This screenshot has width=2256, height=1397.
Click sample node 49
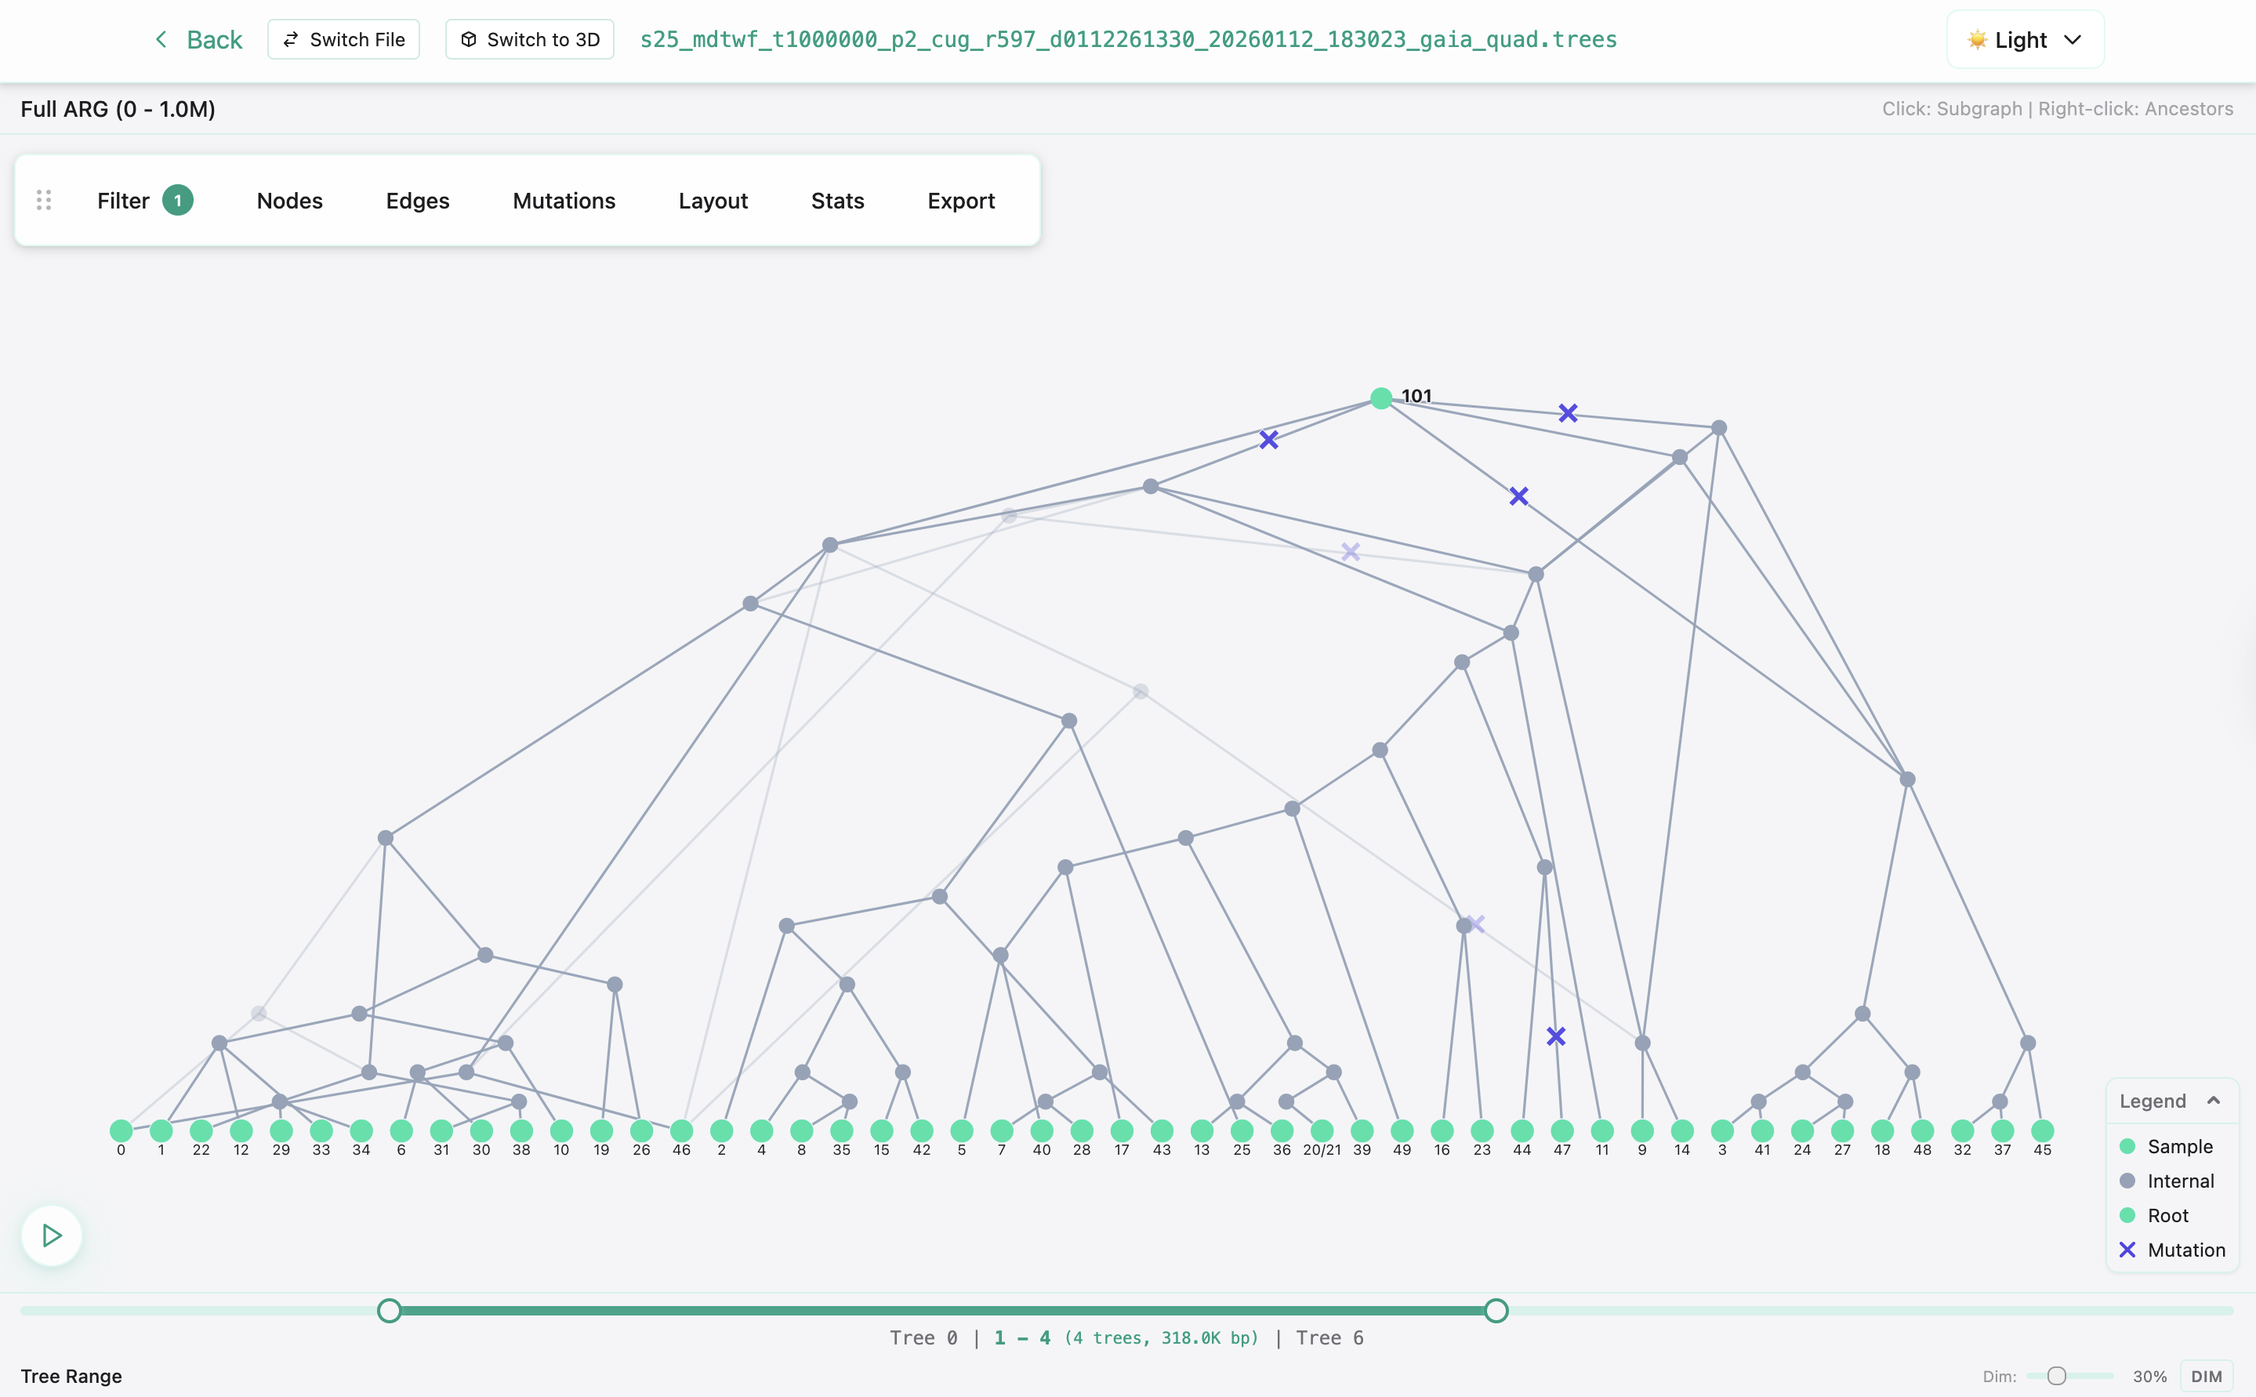click(x=1402, y=1131)
